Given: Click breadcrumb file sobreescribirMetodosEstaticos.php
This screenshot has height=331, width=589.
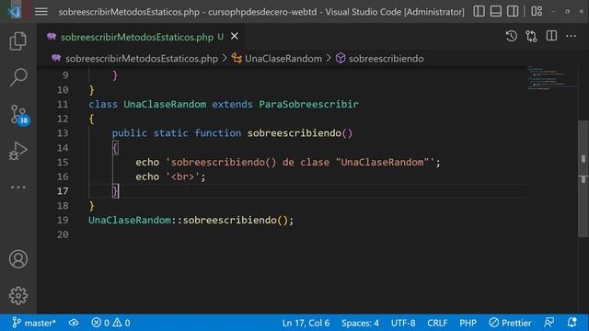Looking at the screenshot, I should (x=142, y=59).
